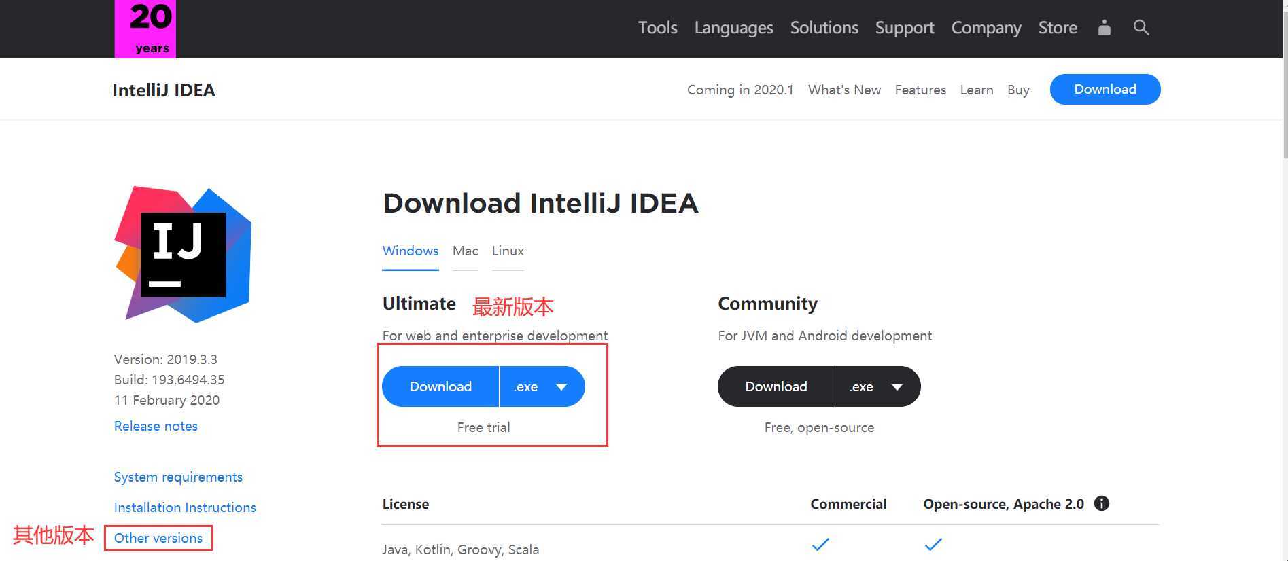The height and width of the screenshot is (561, 1288).
Task: Click the IntelliJ IDEA product title
Action: click(164, 90)
